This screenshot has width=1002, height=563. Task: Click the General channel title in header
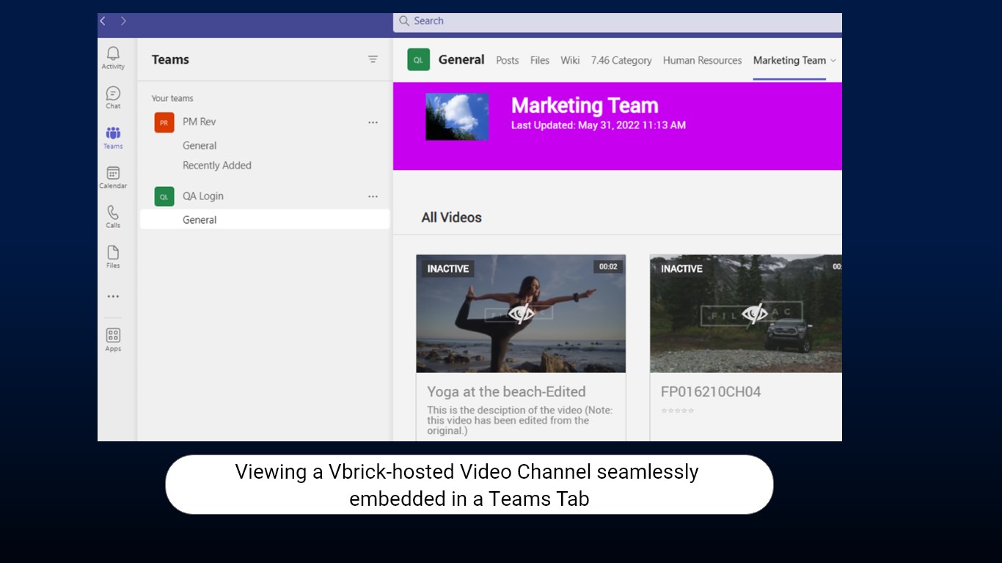461,60
